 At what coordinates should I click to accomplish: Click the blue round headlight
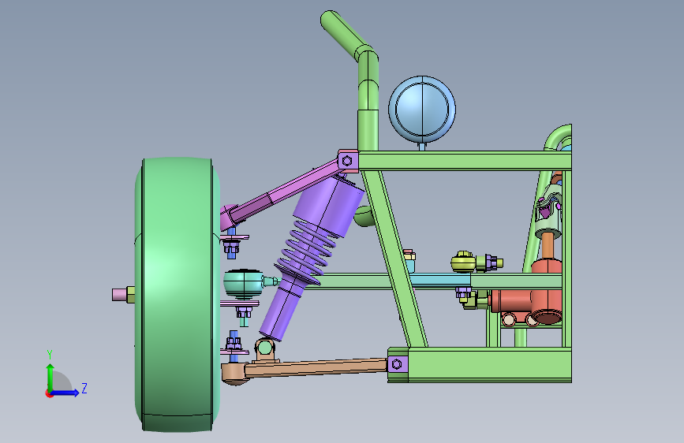(x=422, y=110)
